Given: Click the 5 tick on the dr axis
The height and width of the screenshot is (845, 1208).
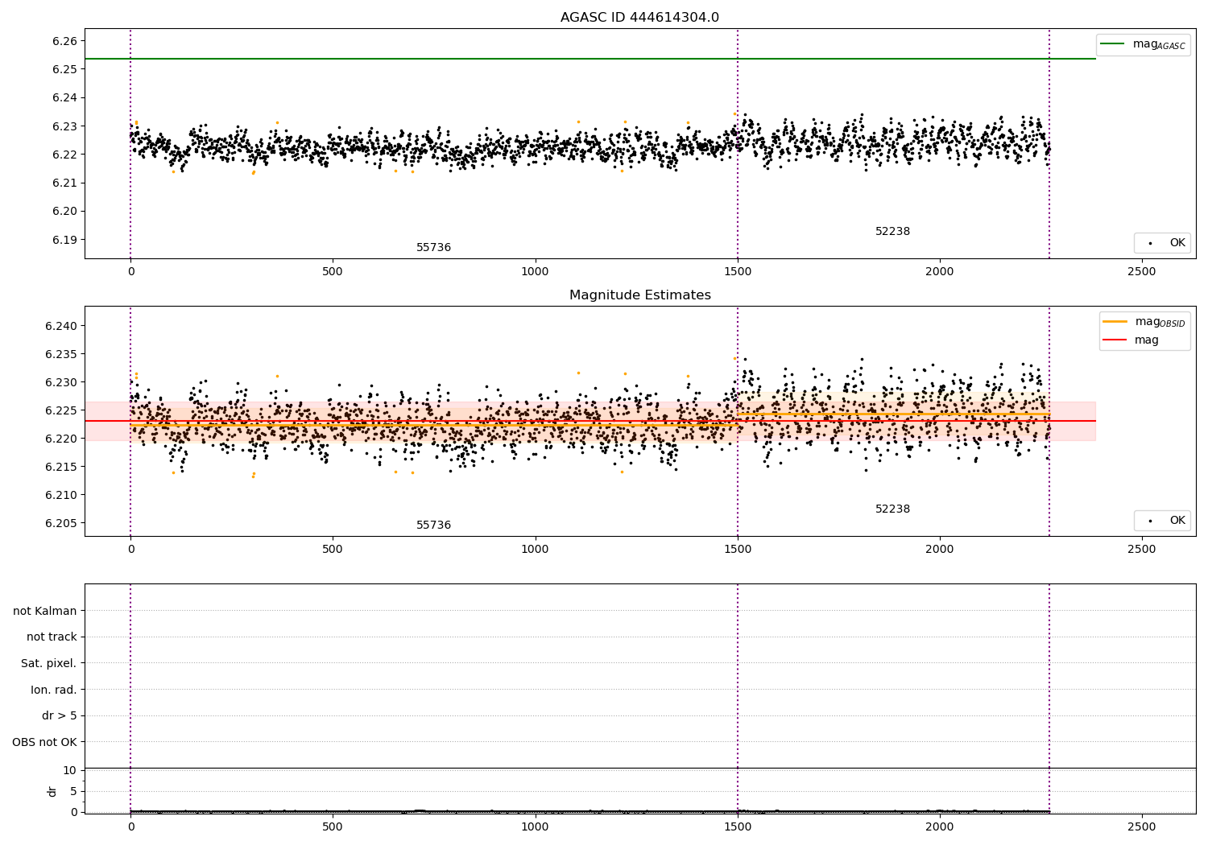Looking at the screenshot, I should 73,792.
